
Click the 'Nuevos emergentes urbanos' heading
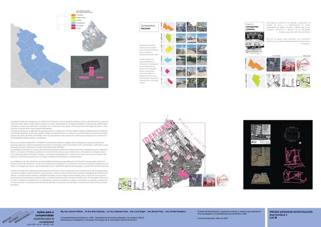(x=252, y=27)
